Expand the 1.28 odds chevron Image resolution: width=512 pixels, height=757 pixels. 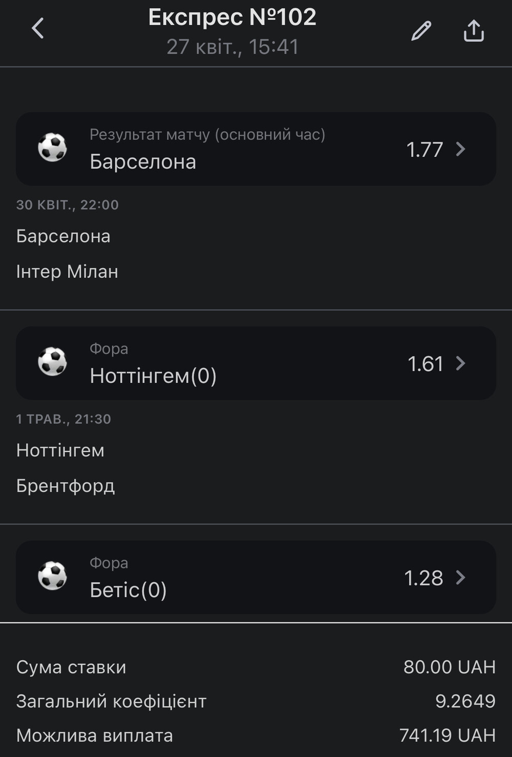pos(461,578)
